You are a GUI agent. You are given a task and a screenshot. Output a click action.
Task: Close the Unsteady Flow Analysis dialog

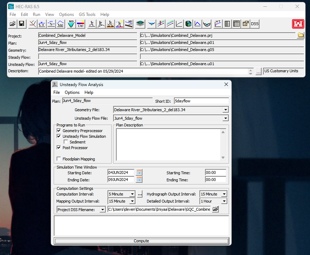pyautogui.click(x=226, y=84)
